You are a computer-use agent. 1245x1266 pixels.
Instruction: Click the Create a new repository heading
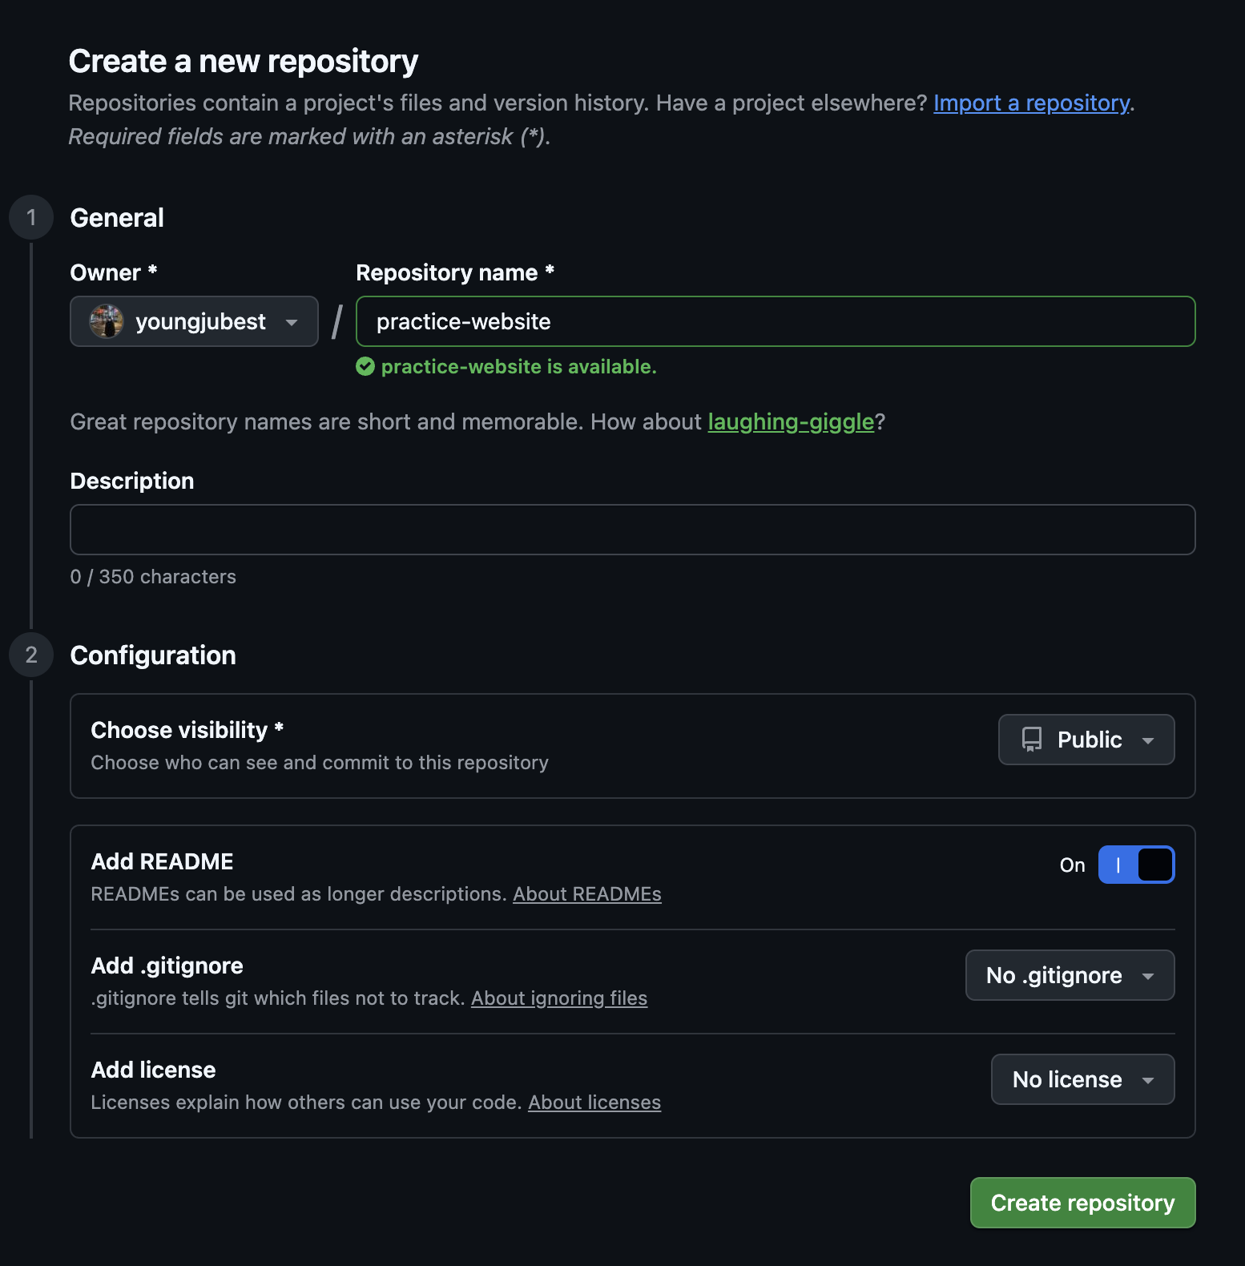244,62
